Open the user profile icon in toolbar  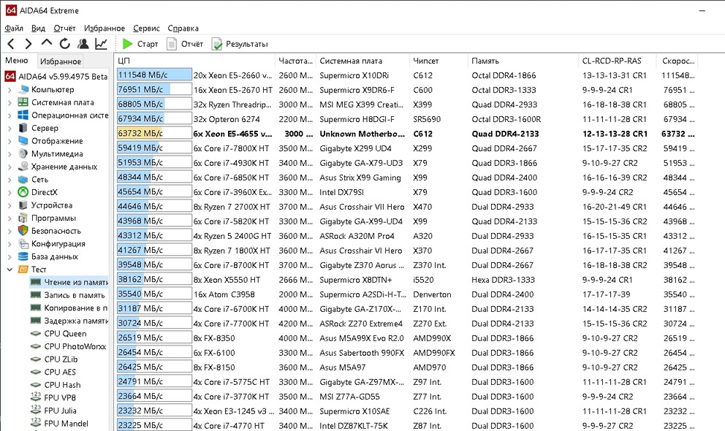tap(83, 44)
